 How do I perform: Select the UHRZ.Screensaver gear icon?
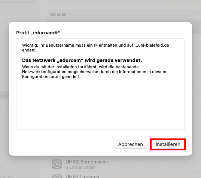tap(57, 164)
